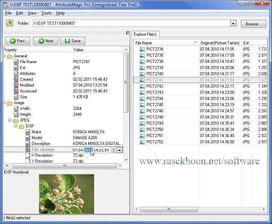
Task: Open the View menu
Action: [32, 13]
